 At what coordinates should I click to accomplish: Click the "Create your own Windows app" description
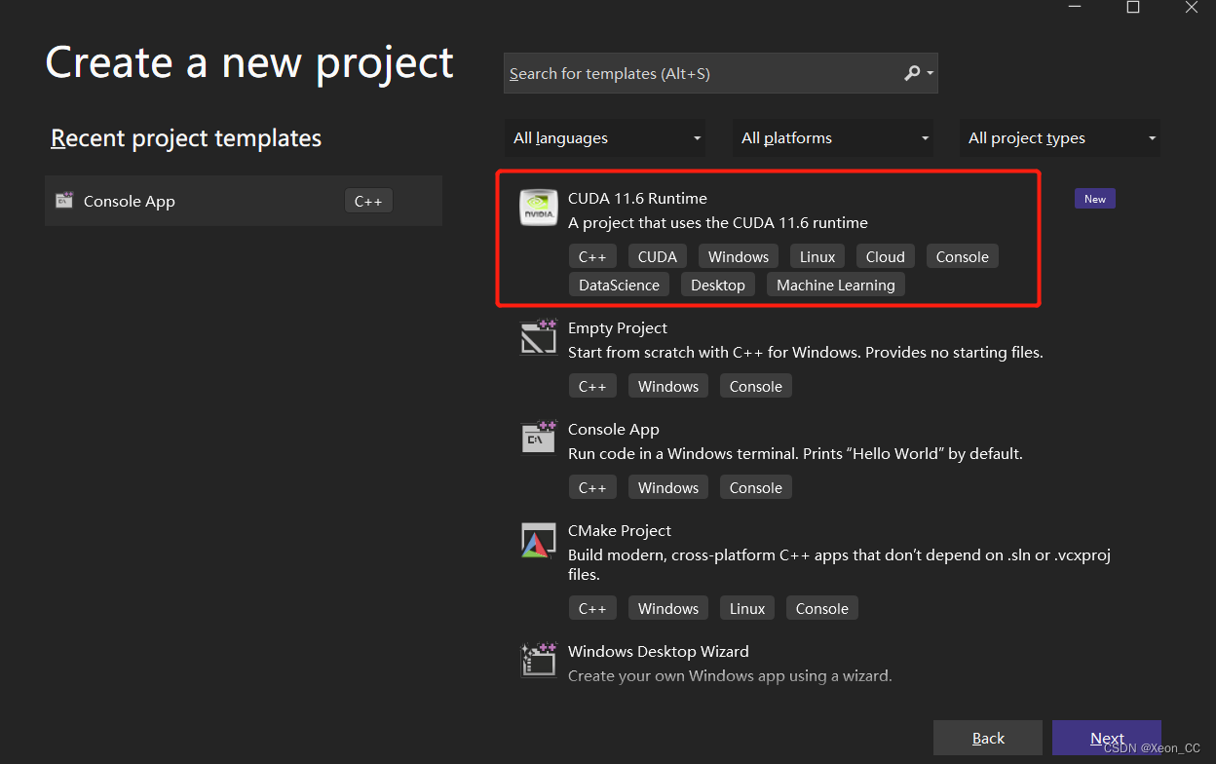click(730, 675)
